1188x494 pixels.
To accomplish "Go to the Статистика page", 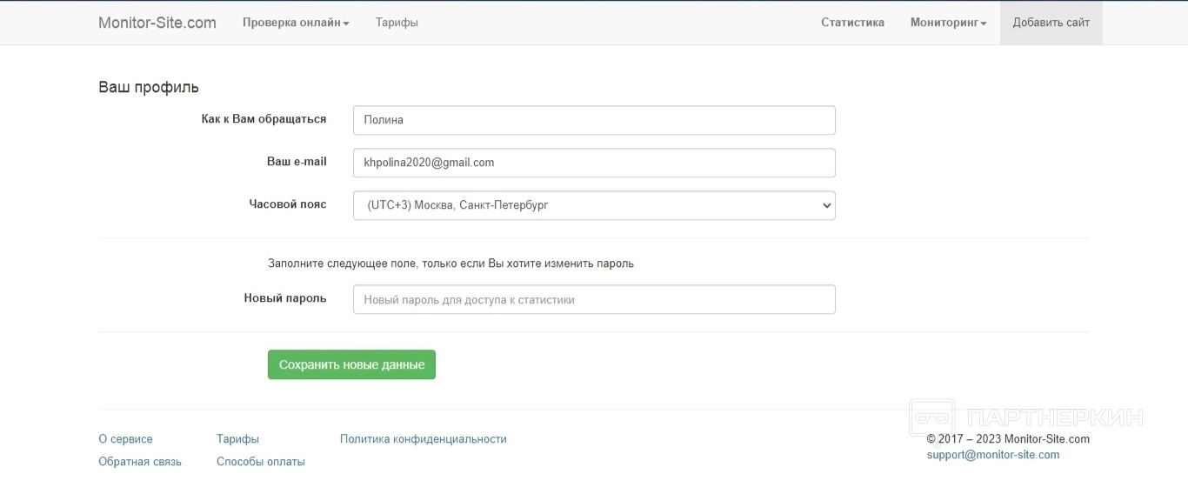I will (x=852, y=23).
